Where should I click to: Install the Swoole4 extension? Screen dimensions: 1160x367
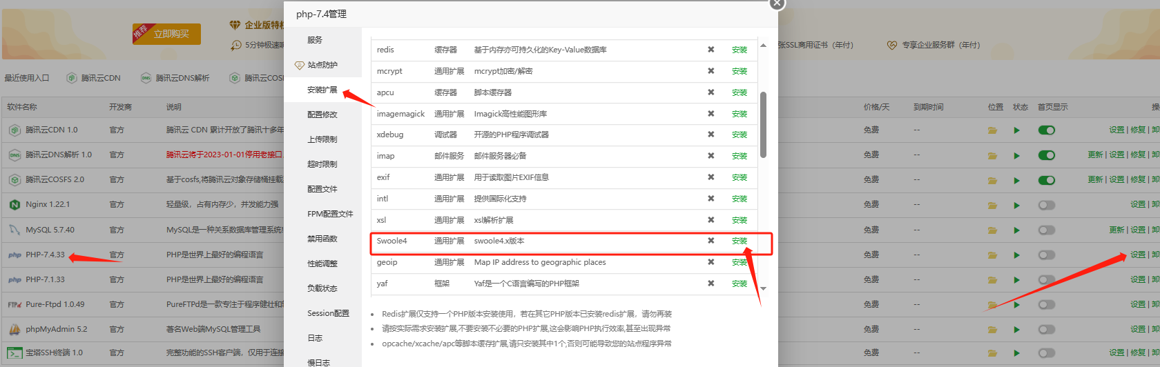739,241
